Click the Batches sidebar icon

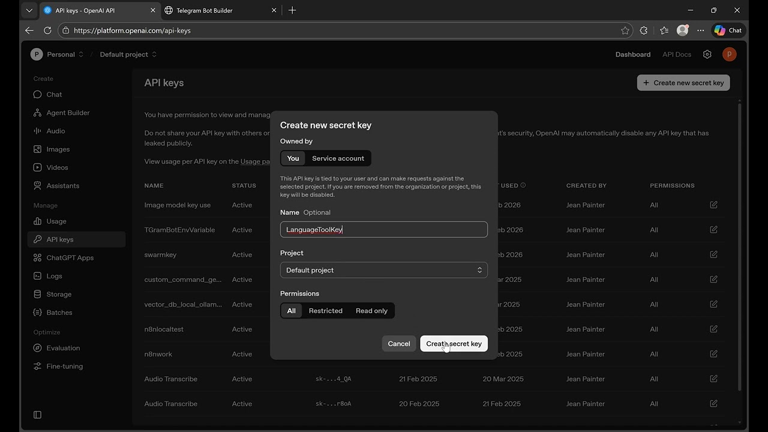pos(37,313)
